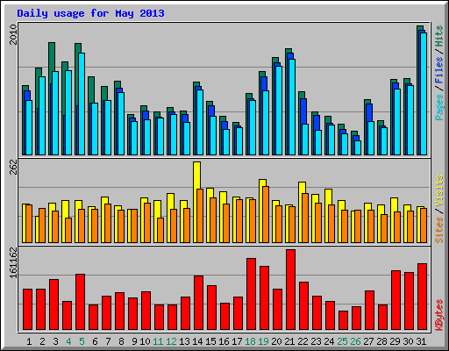The width and height of the screenshot is (449, 351).
Task: Select weekend day 11 on the x-axis
Action: click(x=158, y=341)
